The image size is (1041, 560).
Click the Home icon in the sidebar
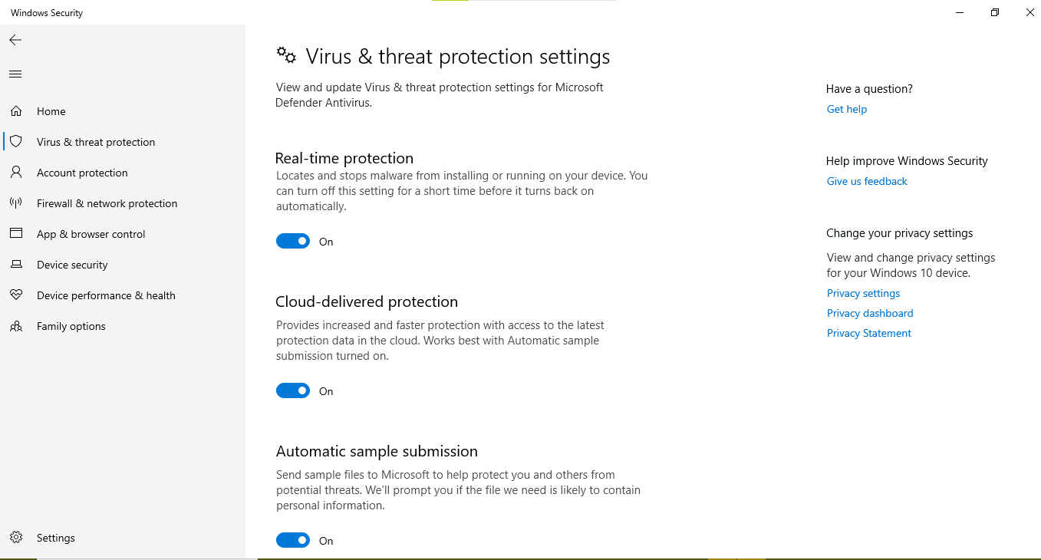pyautogui.click(x=15, y=110)
